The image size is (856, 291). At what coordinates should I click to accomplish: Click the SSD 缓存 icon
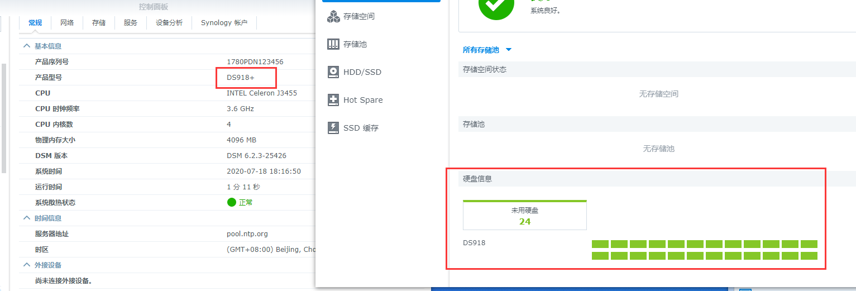pyautogui.click(x=333, y=128)
